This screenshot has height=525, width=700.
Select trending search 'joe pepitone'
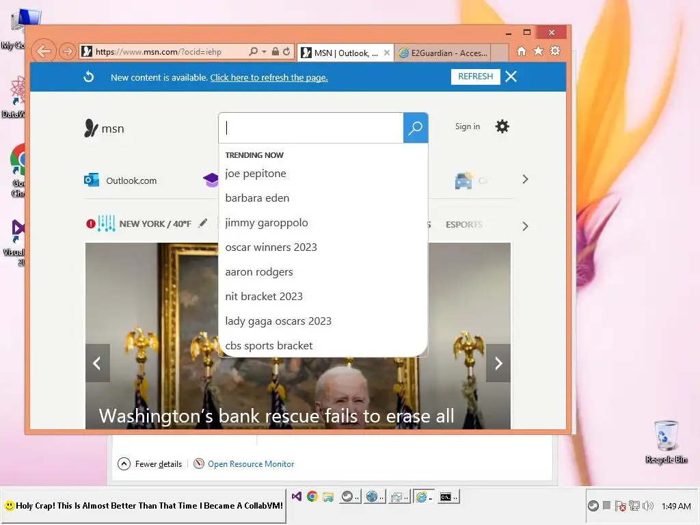click(256, 173)
